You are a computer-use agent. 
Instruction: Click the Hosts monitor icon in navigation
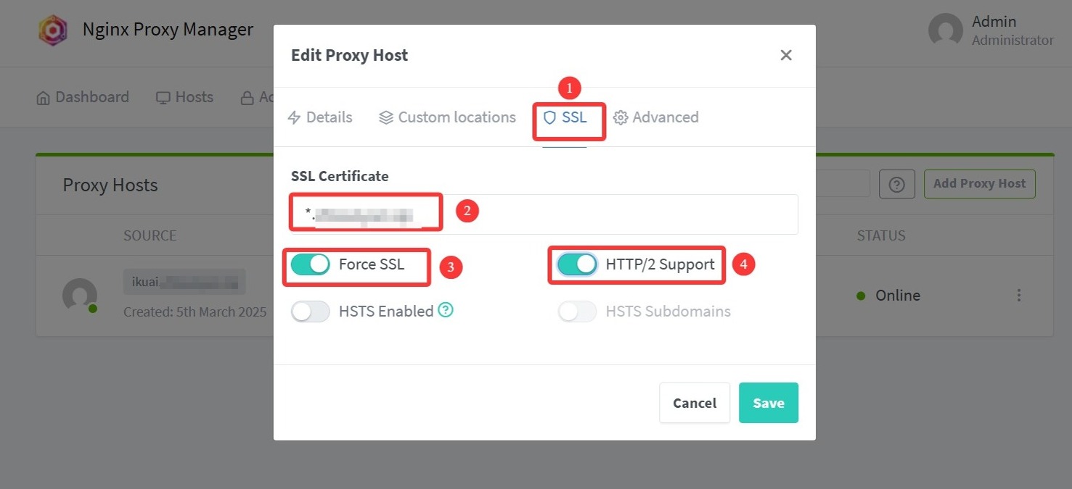pyautogui.click(x=163, y=98)
